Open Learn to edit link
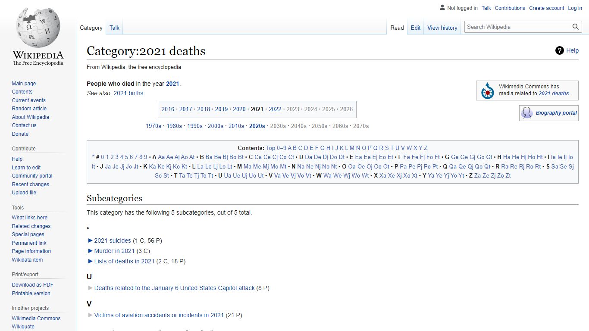This screenshot has width=589, height=331. [x=26, y=168]
